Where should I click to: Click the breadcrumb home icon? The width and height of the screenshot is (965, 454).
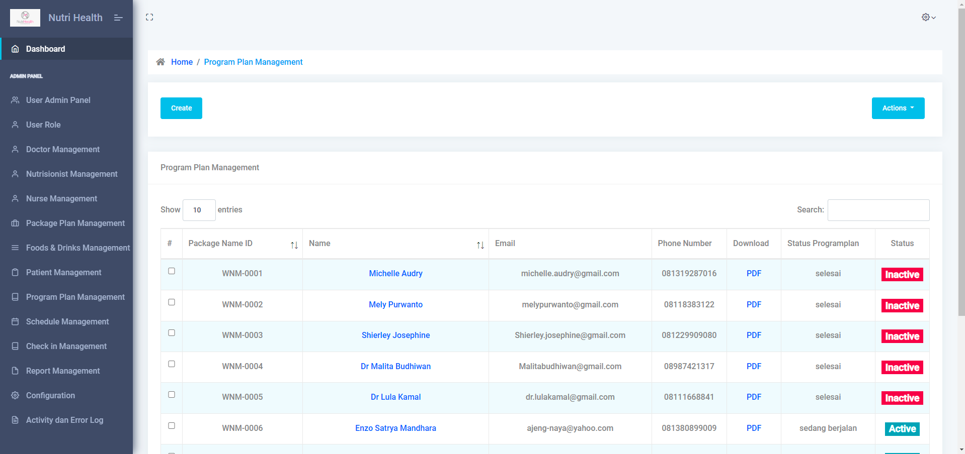click(160, 62)
